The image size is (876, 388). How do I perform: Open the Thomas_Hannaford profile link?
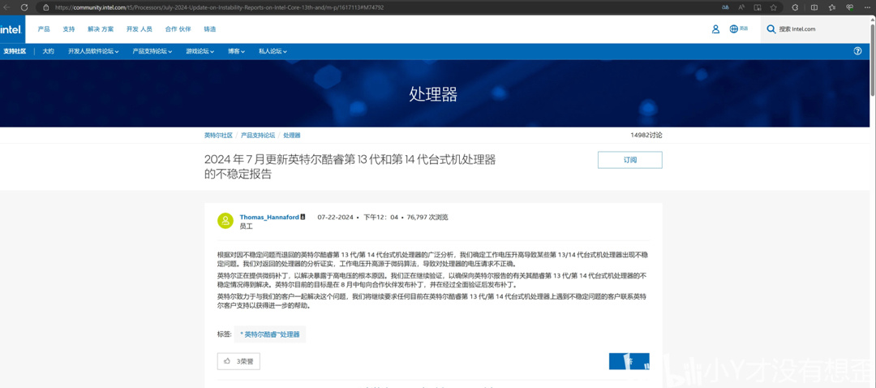269,217
